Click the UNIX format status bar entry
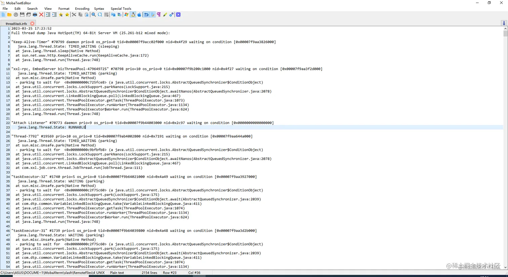This screenshot has height=277, width=508. click(100, 273)
